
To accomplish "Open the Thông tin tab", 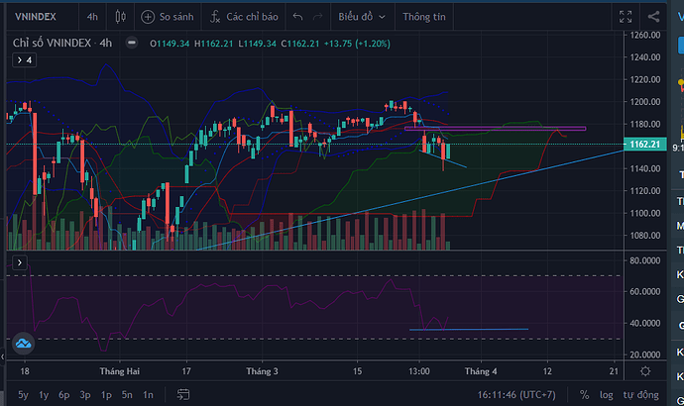I will (425, 17).
